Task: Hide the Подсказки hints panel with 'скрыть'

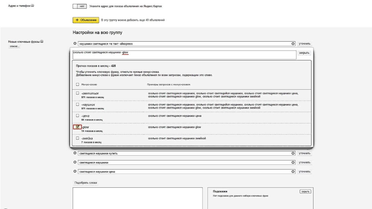Action: [305, 192]
